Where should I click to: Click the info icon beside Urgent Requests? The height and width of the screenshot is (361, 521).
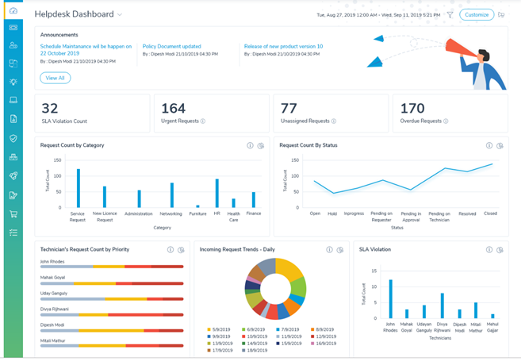tap(203, 121)
